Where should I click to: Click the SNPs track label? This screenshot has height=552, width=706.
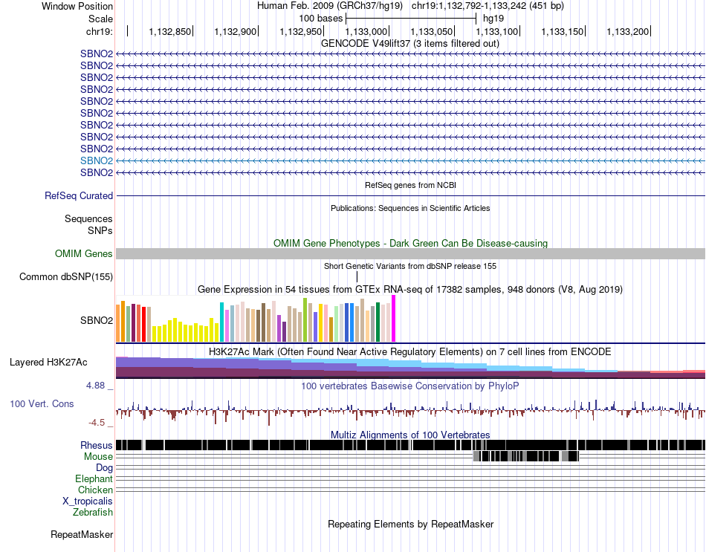(100, 230)
